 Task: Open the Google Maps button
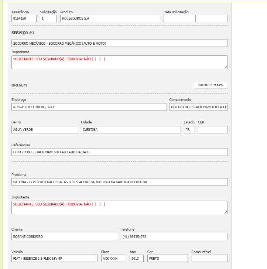tap(211, 85)
